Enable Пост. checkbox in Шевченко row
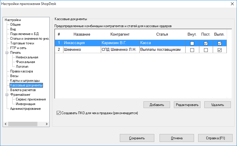This screenshot has width=237, height=146. coord(206,50)
